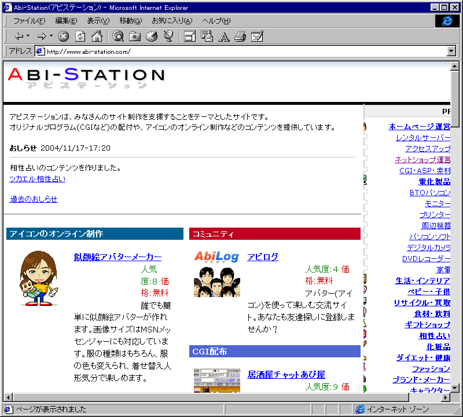Open the 移動 menu
This screenshot has height=417, width=463.
(x=131, y=21)
